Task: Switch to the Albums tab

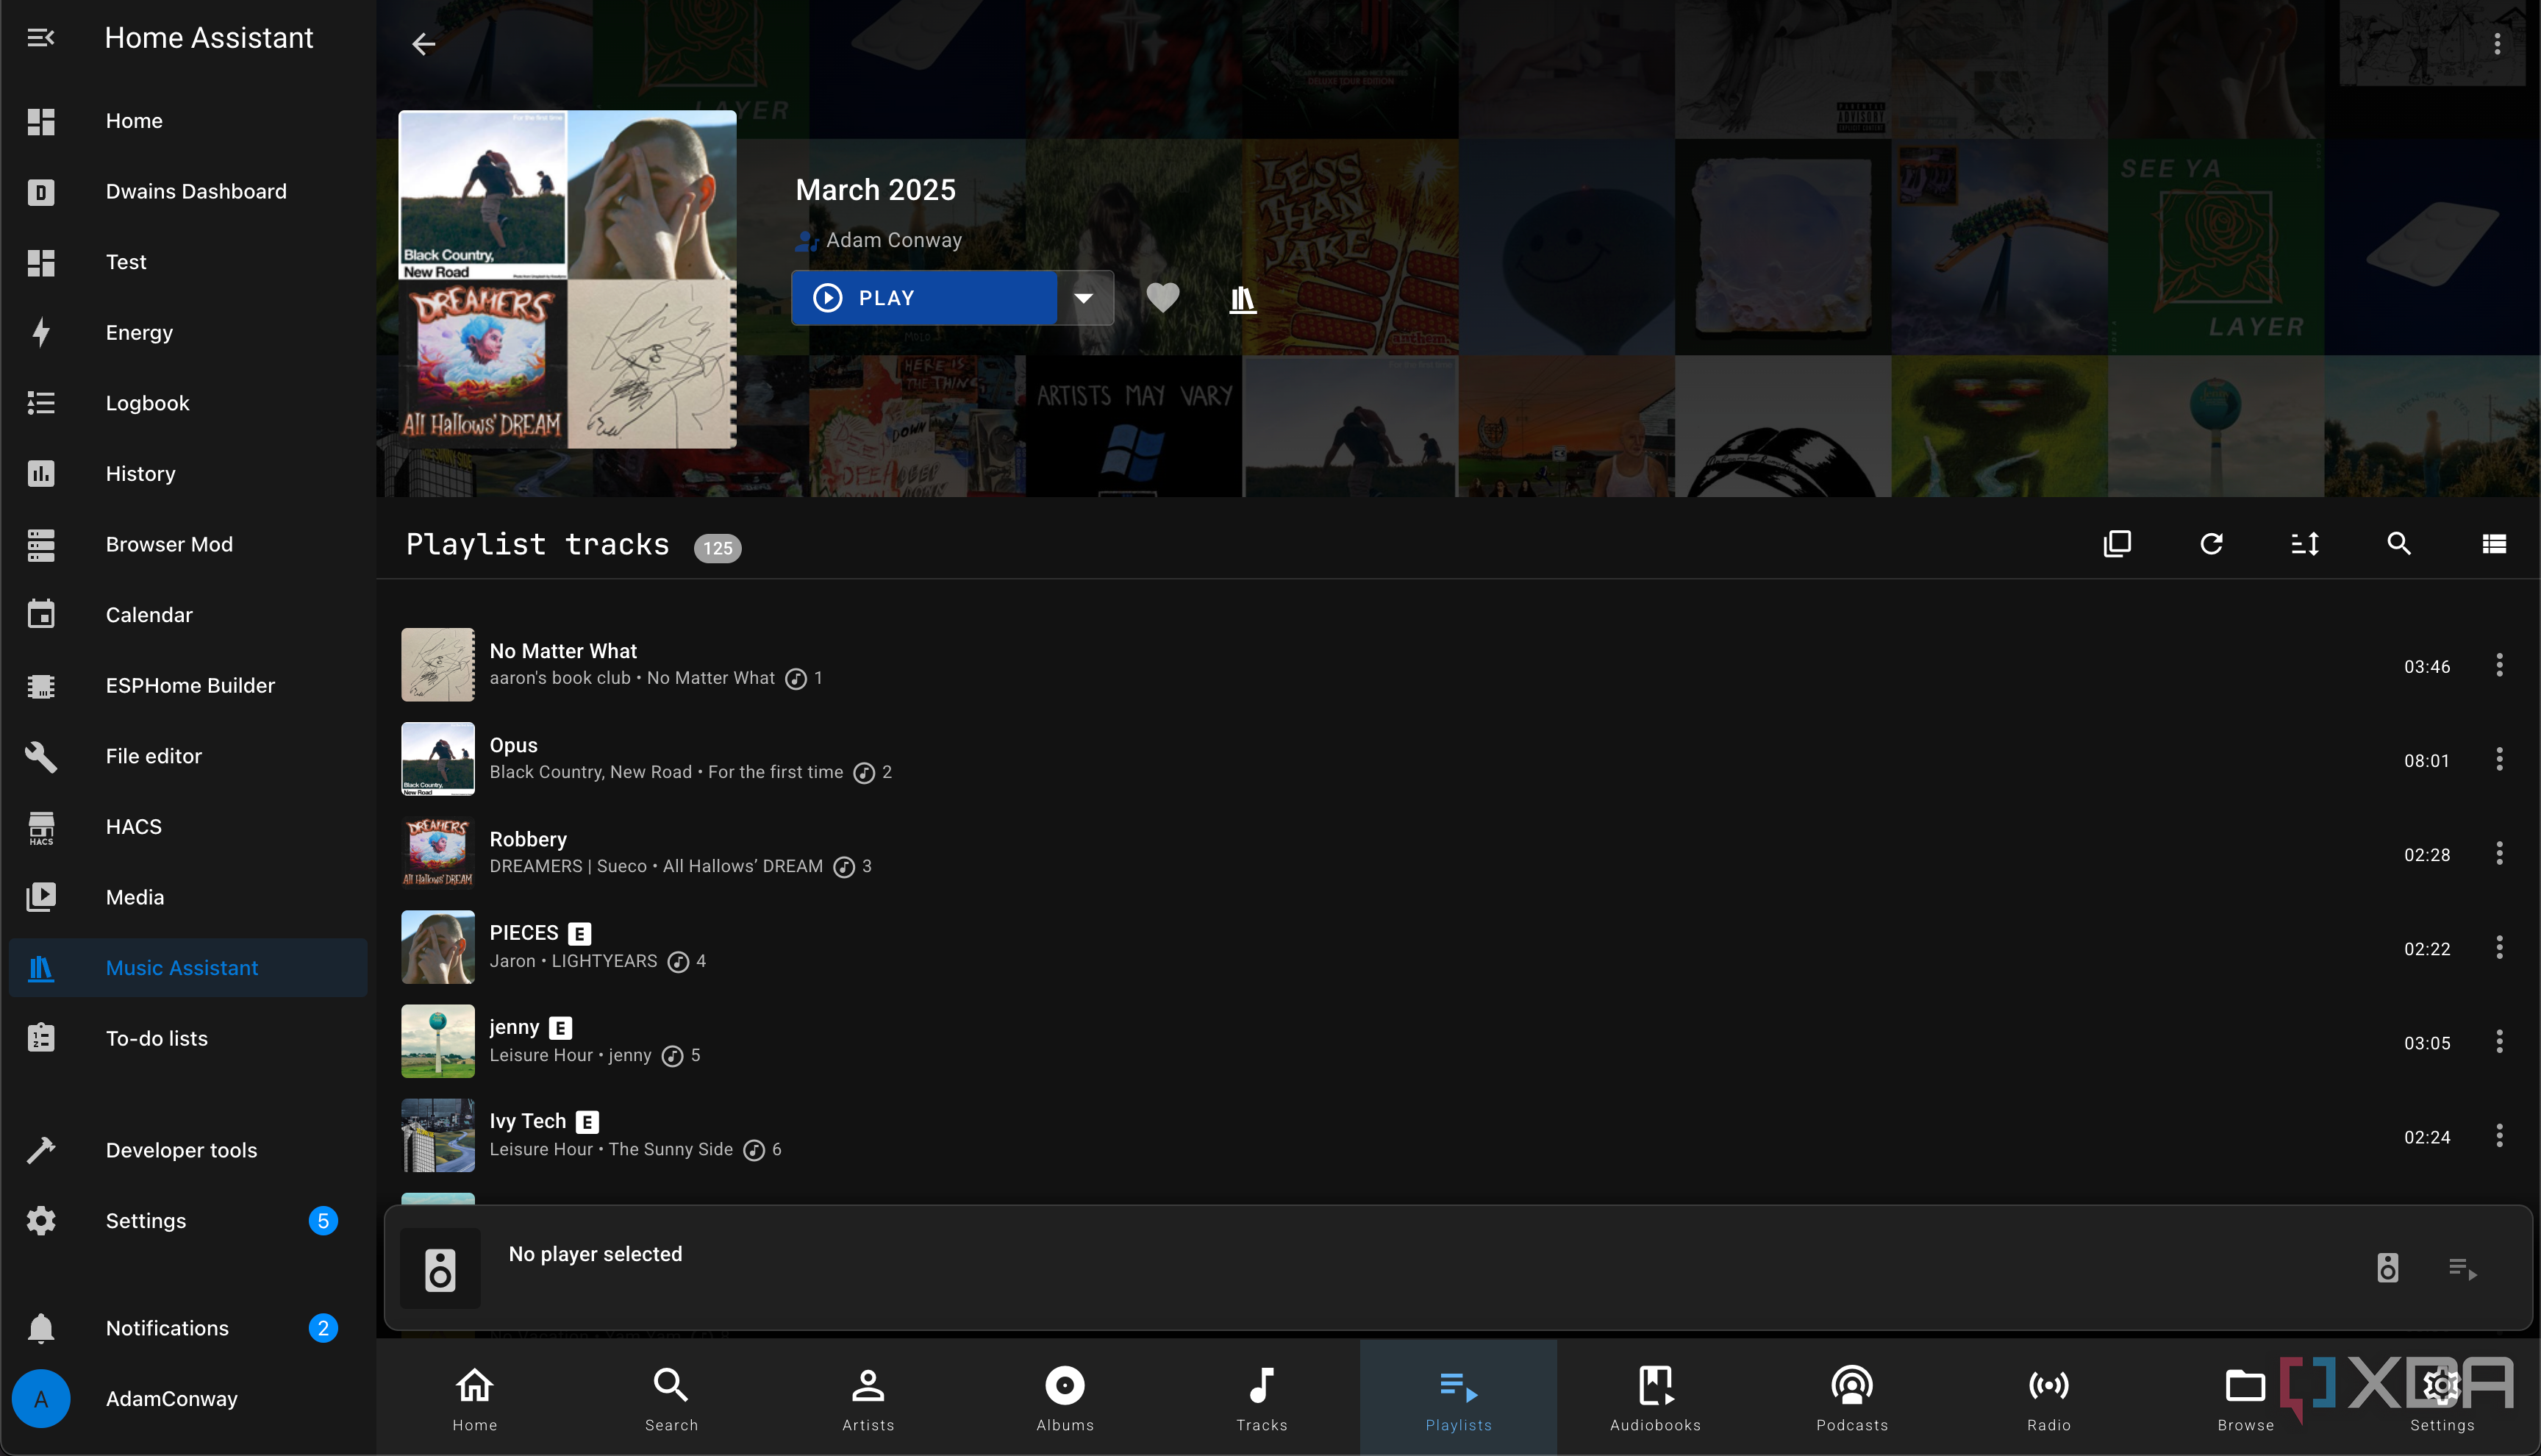Action: (x=1065, y=1398)
